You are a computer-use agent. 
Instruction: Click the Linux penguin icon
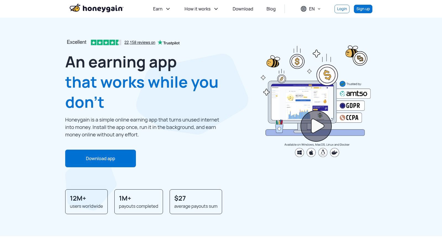tap(323, 152)
